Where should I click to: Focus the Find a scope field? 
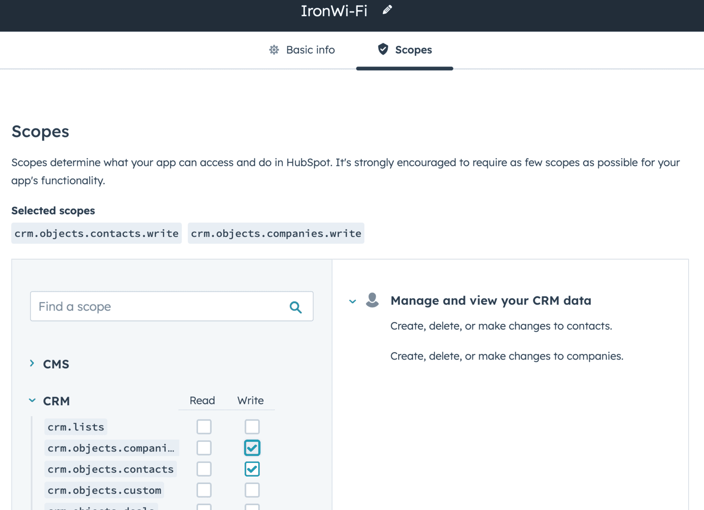pyautogui.click(x=172, y=306)
